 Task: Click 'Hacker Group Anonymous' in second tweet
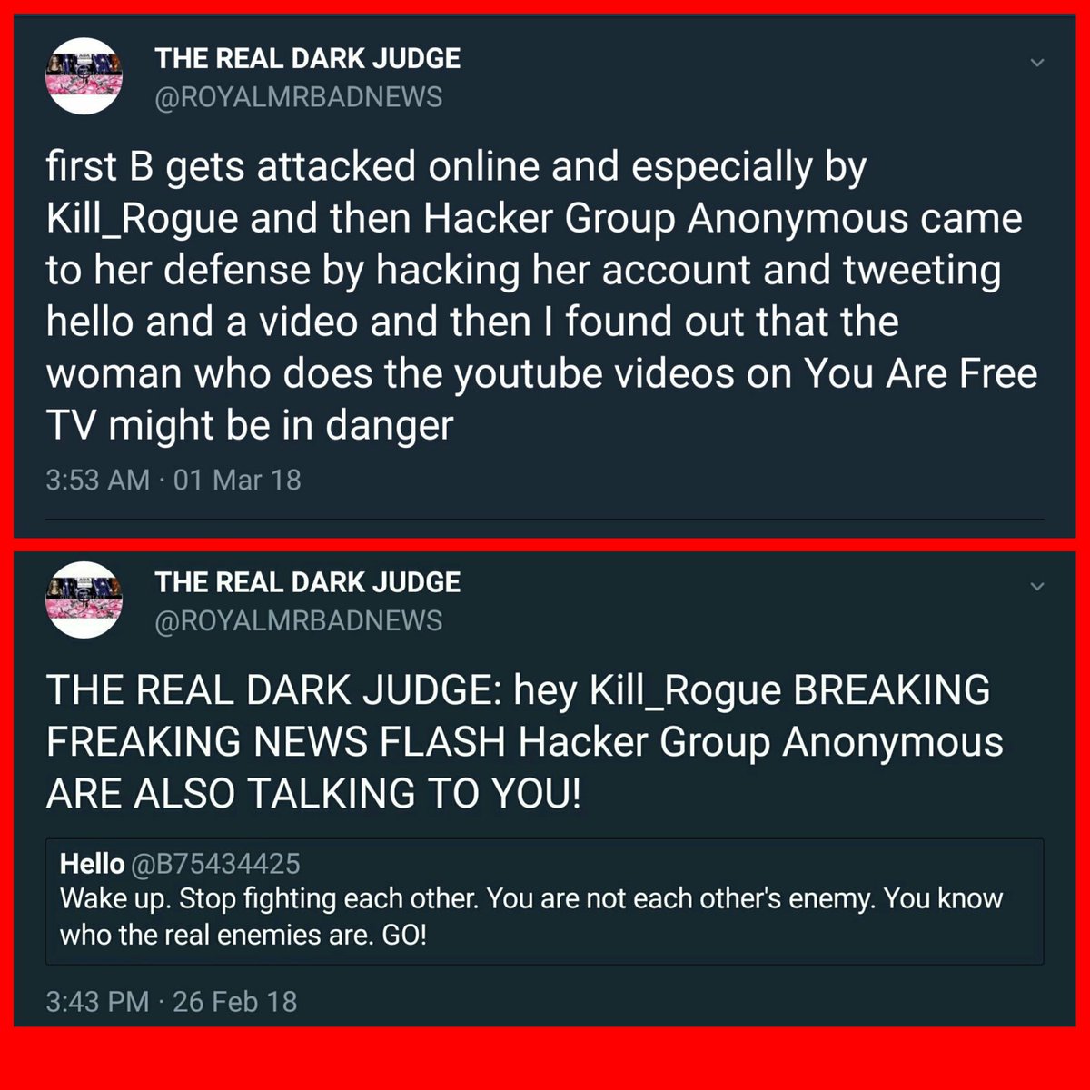[x=761, y=743]
